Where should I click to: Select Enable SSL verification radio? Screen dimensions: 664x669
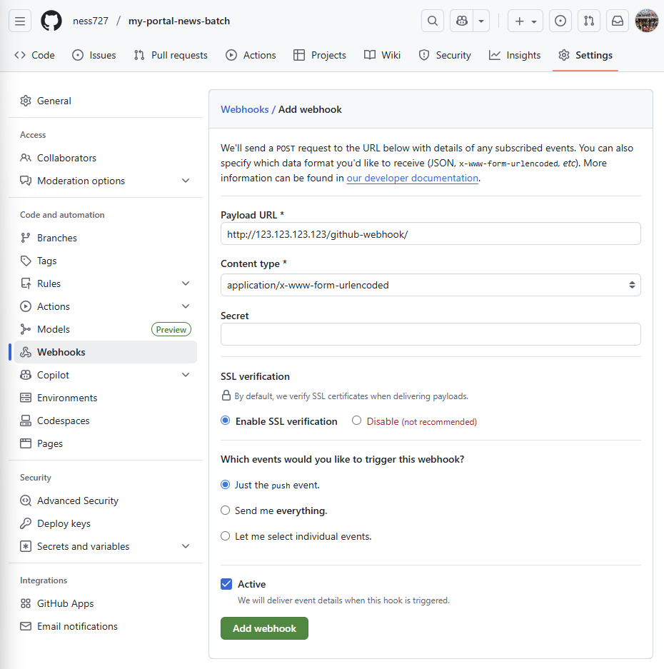(226, 421)
